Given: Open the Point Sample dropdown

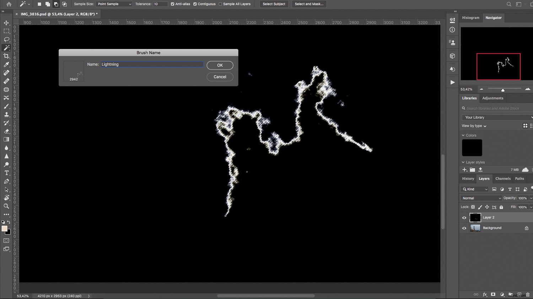Looking at the screenshot, I should tap(114, 4).
